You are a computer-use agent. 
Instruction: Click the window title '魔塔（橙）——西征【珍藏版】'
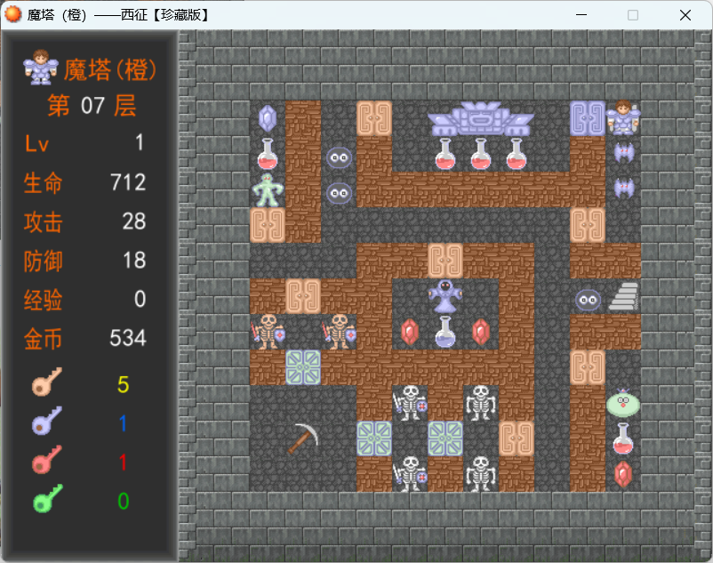point(119,15)
